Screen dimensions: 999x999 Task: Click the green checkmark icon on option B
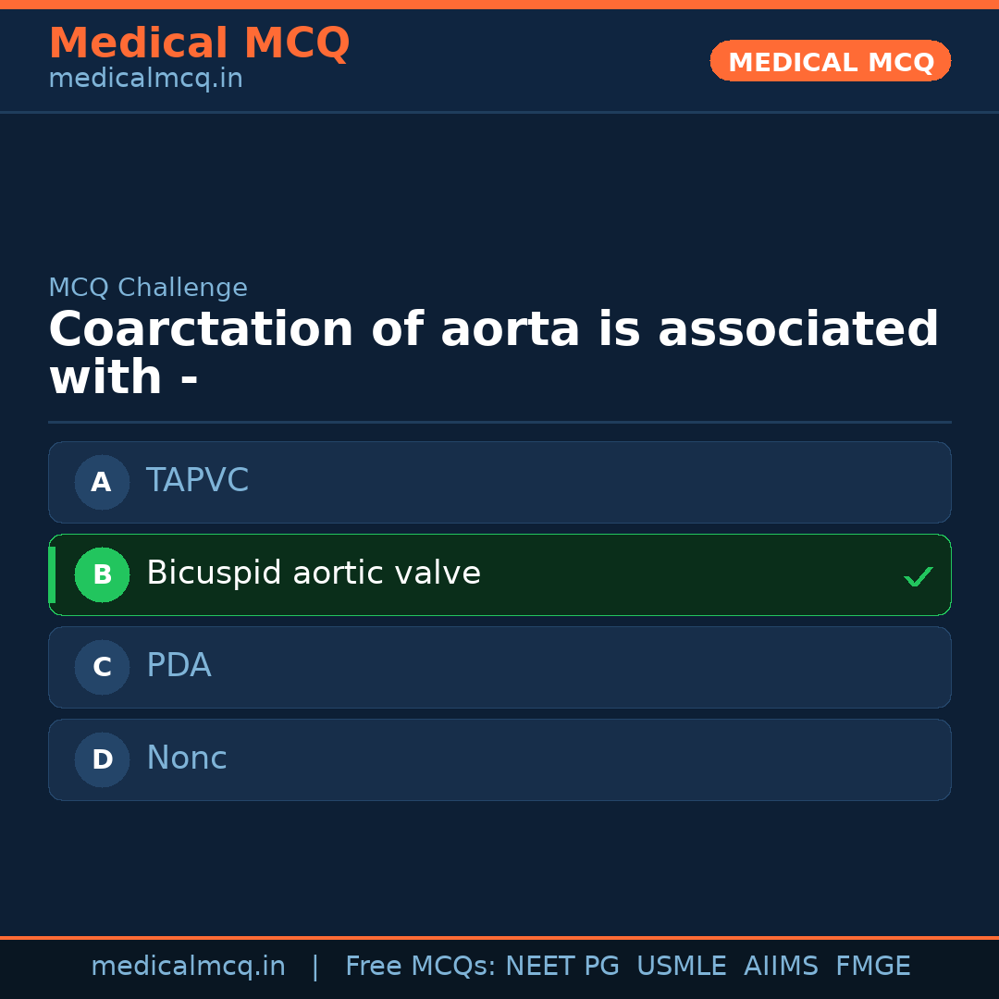(919, 576)
